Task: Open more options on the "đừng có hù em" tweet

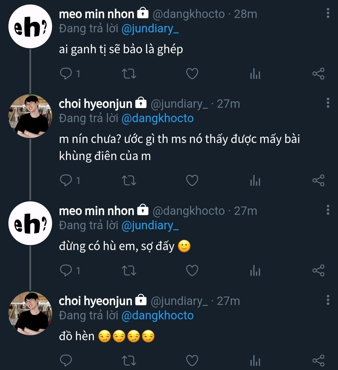Action: click(x=328, y=210)
